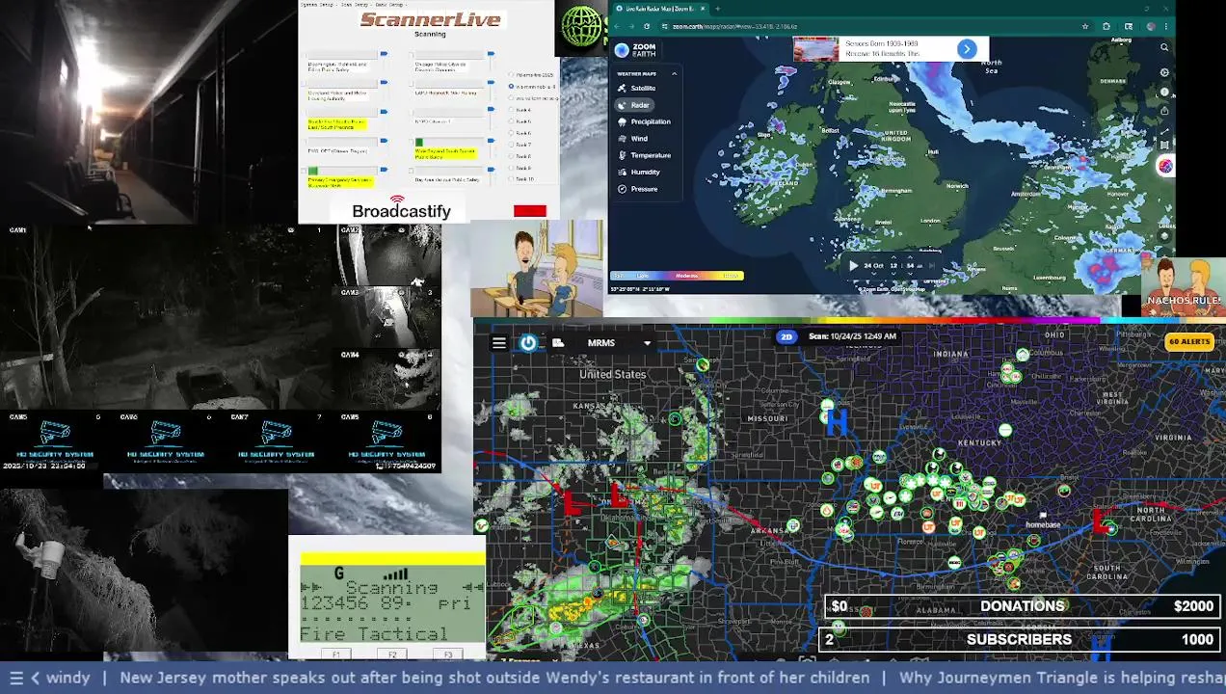
Task: Open the radar app hamburger menu
Action: point(498,343)
